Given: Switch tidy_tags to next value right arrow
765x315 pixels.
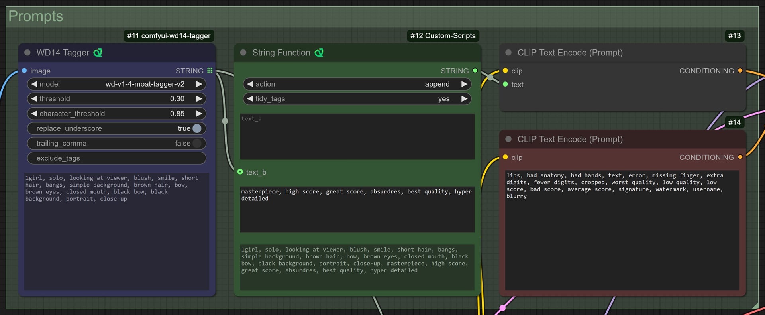Looking at the screenshot, I should coord(464,99).
